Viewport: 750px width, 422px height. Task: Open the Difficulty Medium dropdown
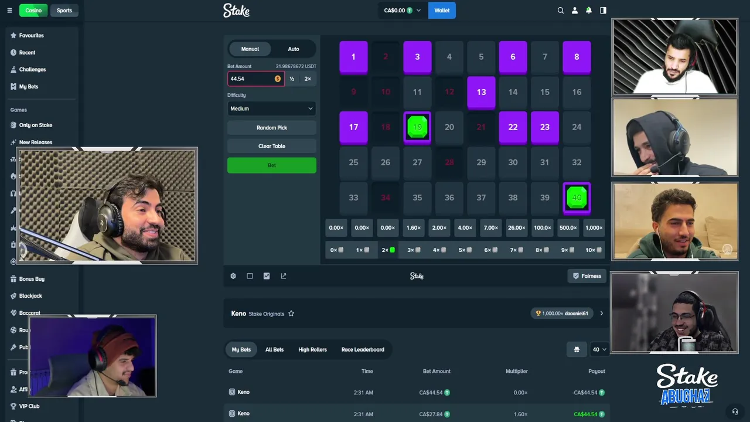271,108
